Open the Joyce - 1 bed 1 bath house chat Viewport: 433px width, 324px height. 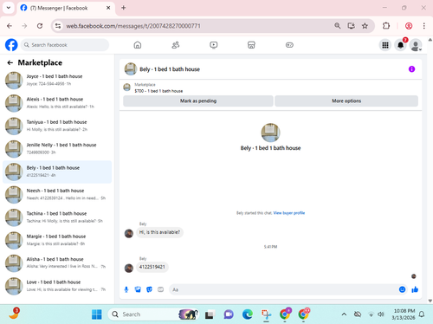click(57, 80)
